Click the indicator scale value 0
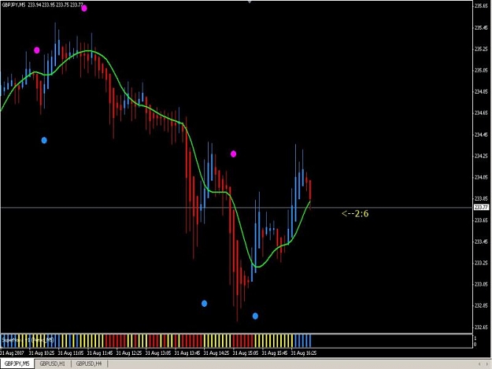Image resolution: width=492 pixels, height=369 pixels. click(475, 345)
